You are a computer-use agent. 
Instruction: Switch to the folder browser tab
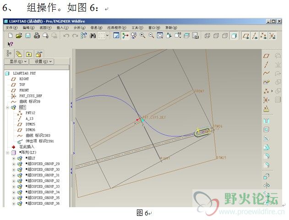pos(19,54)
